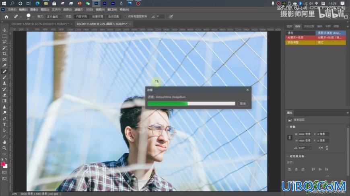Select the Lasso tool

pos(4,42)
